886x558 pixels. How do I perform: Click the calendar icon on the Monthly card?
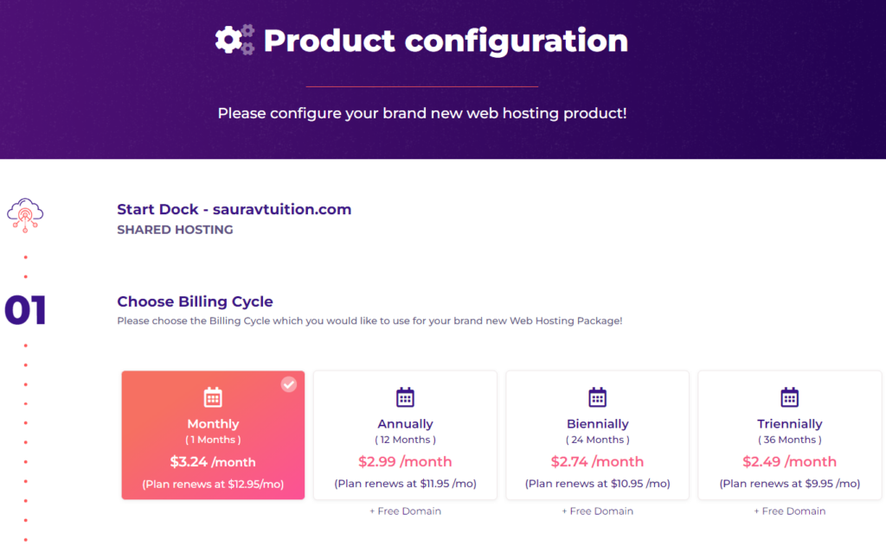(x=213, y=397)
